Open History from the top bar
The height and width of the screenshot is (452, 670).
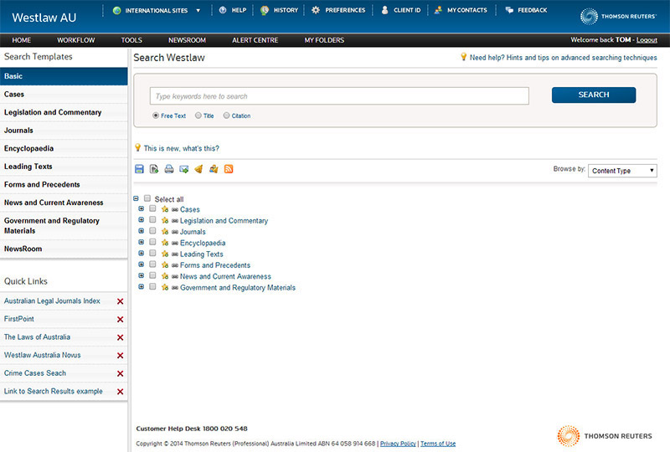tap(280, 10)
